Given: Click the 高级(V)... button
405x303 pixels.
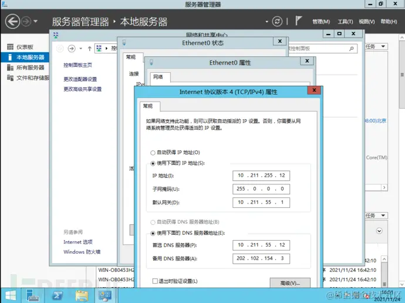Looking at the screenshot, I should click(290, 283).
